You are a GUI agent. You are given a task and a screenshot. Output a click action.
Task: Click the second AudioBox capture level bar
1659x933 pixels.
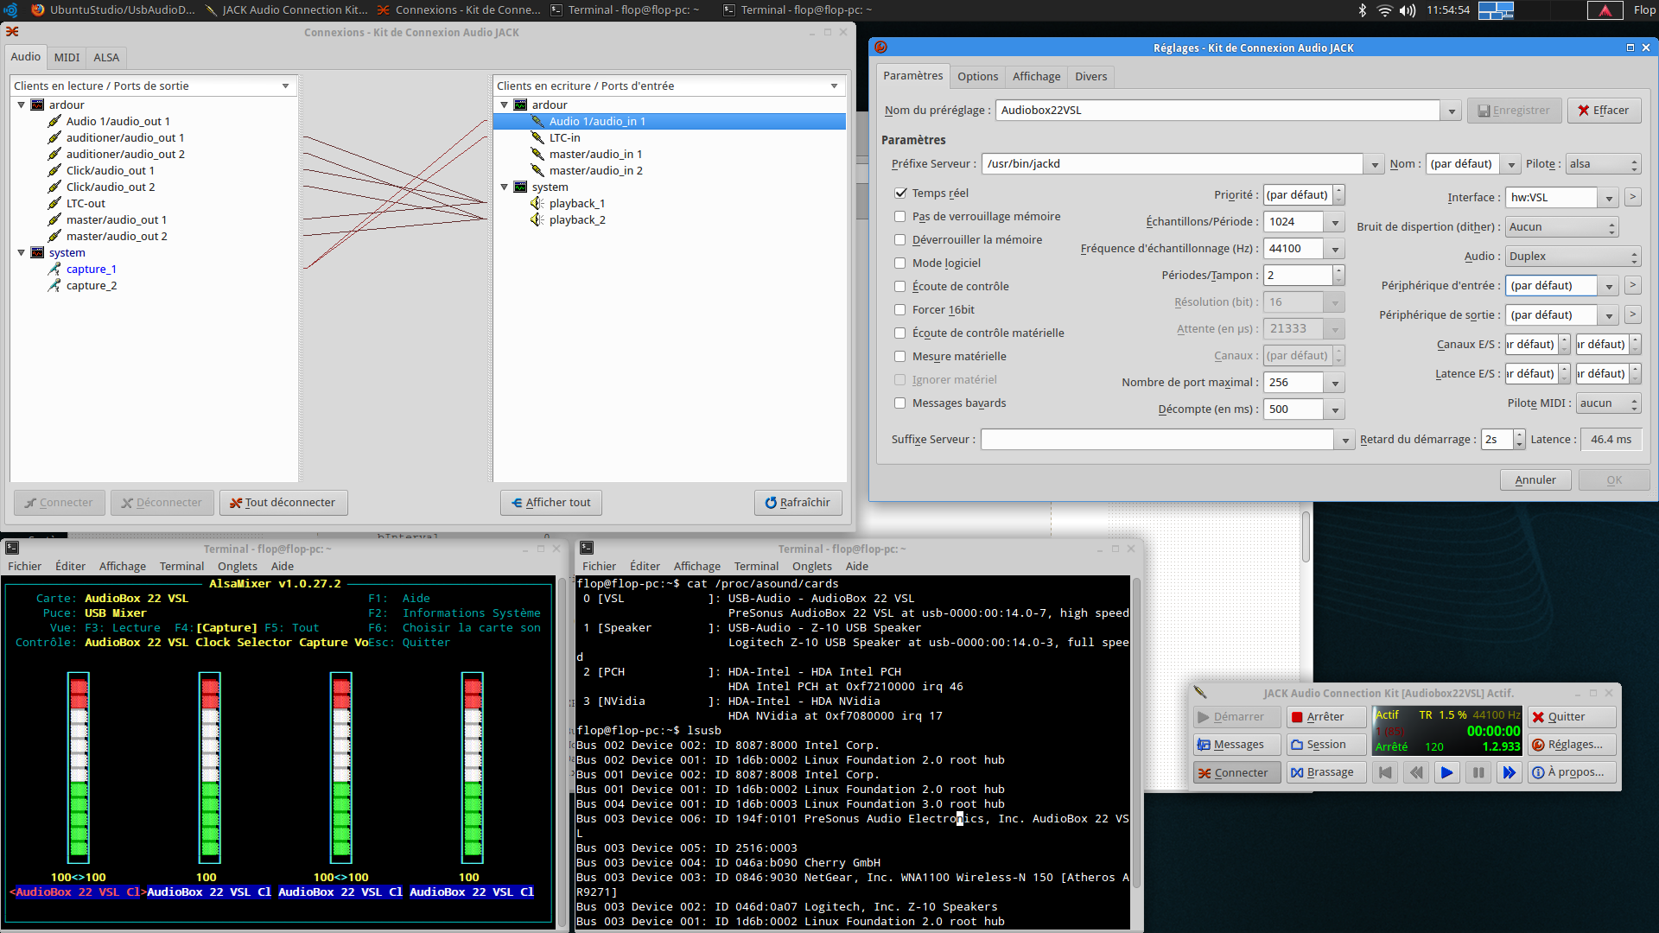coord(210,767)
